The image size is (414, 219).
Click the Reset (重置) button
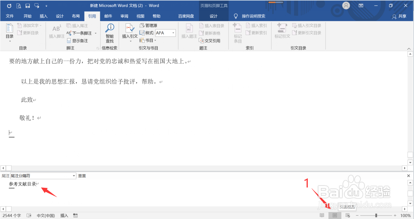coord(82,176)
